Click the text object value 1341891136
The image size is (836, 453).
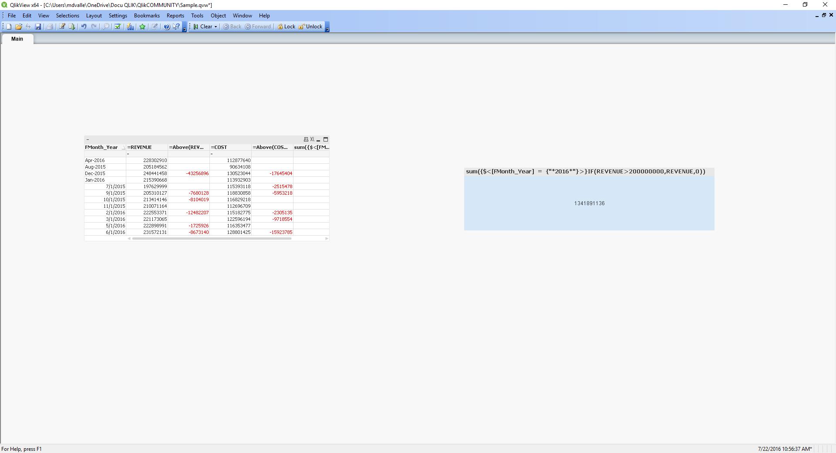[589, 203]
